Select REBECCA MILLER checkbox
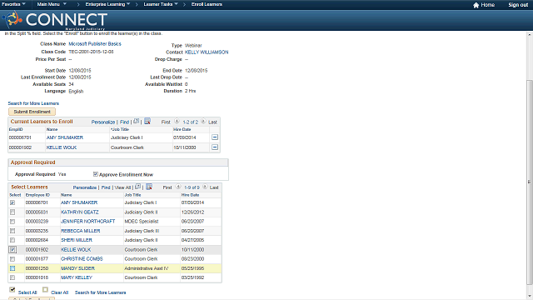This screenshot has width=533, height=300. pos(12,231)
